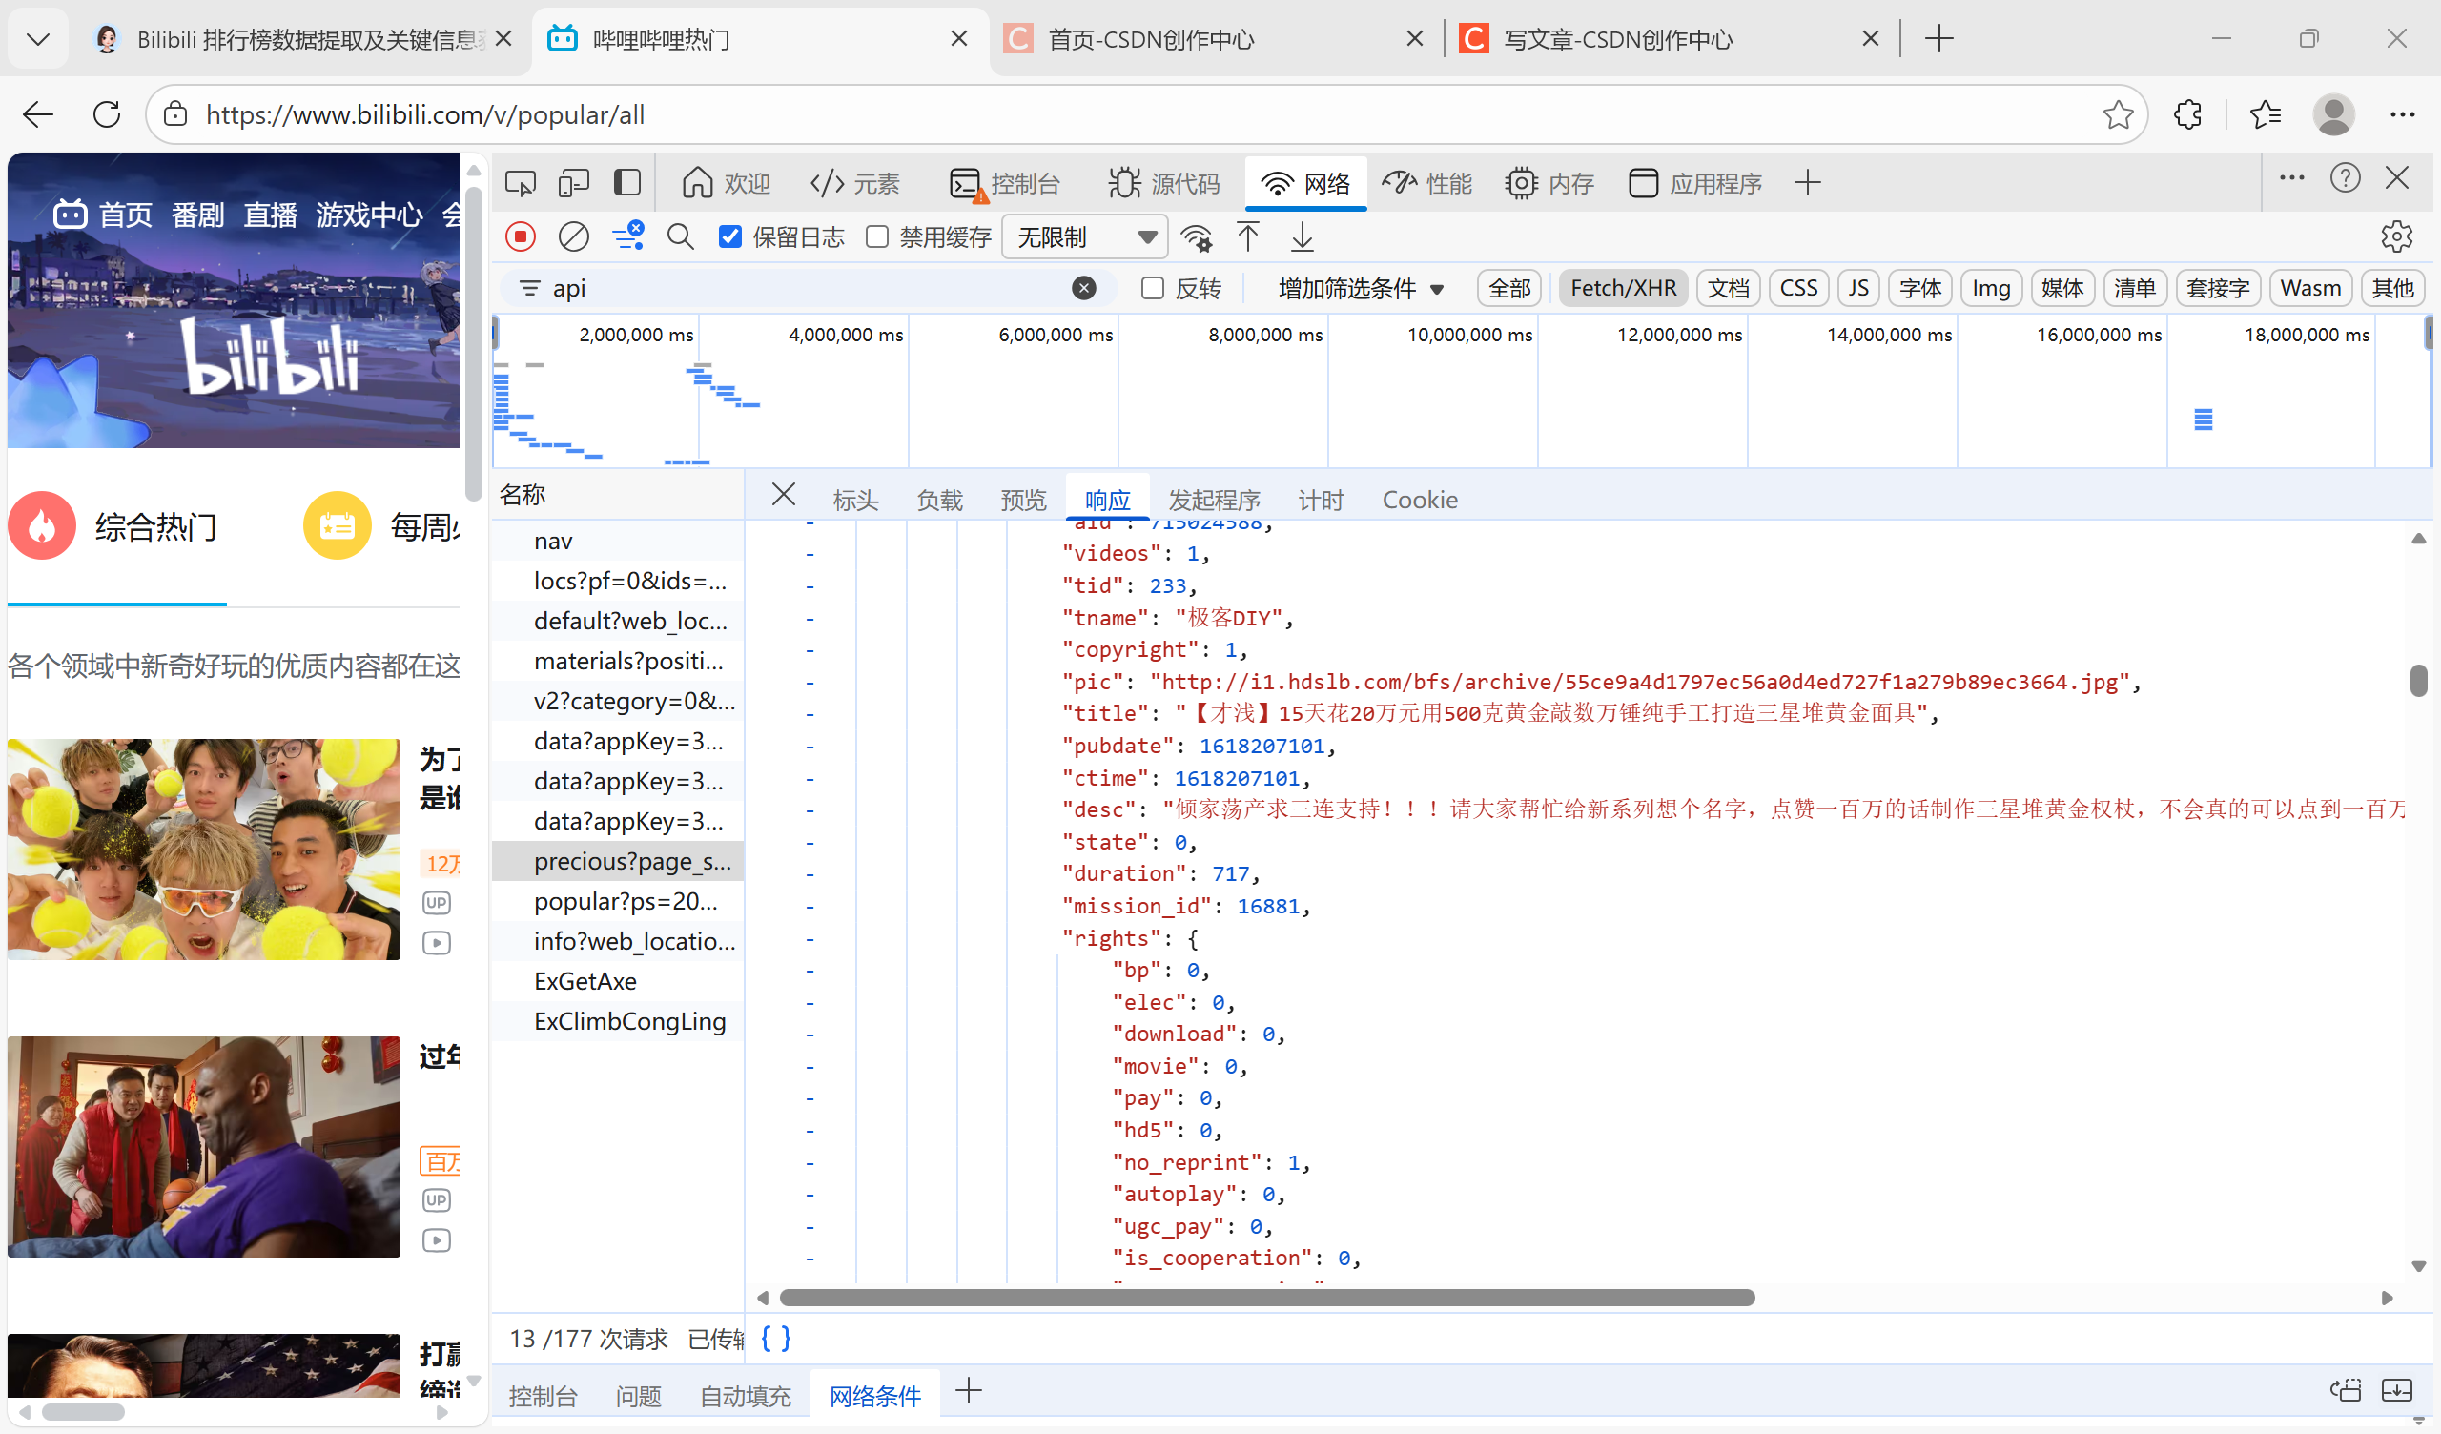Check the 反转 filter checkbox

1152,288
